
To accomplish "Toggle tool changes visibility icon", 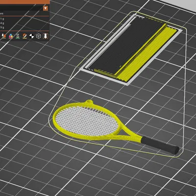I will pos(4,36).
